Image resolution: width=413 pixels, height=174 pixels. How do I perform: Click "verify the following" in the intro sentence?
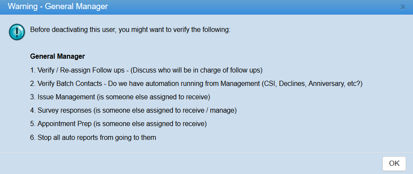tap(203, 30)
